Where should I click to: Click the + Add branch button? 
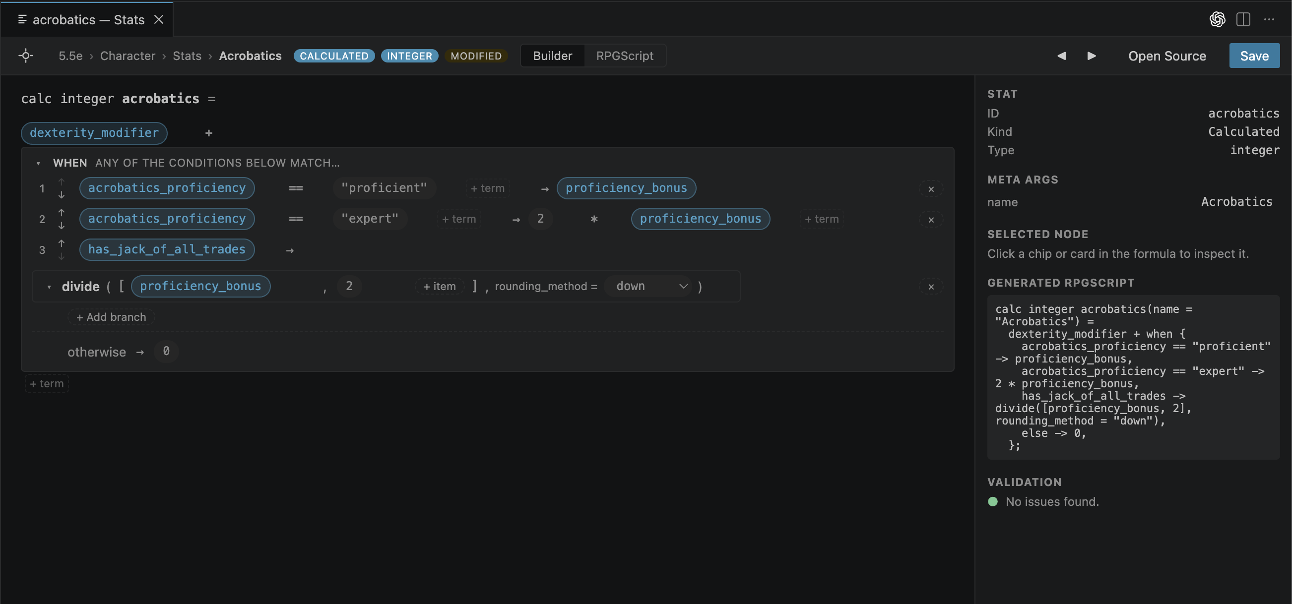click(111, 317)
